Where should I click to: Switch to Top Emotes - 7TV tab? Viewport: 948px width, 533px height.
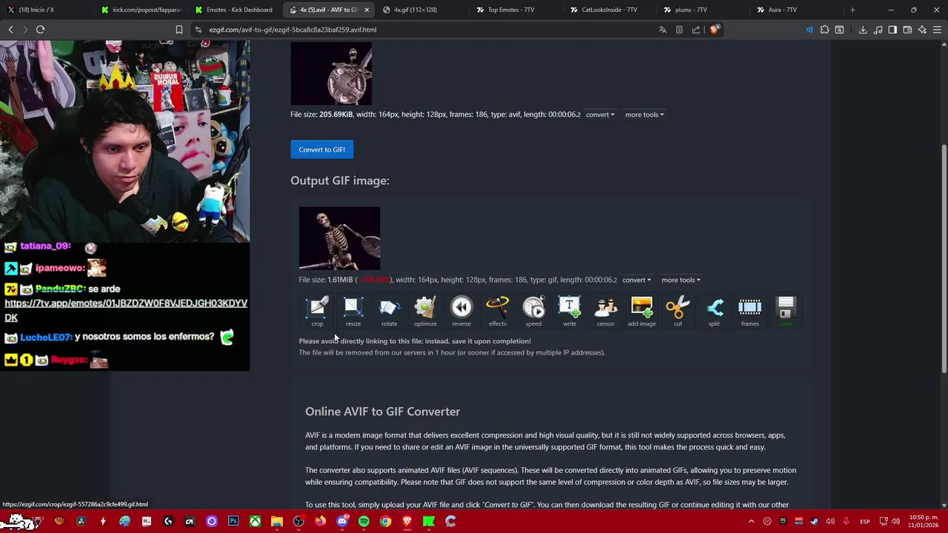[516, 10]
